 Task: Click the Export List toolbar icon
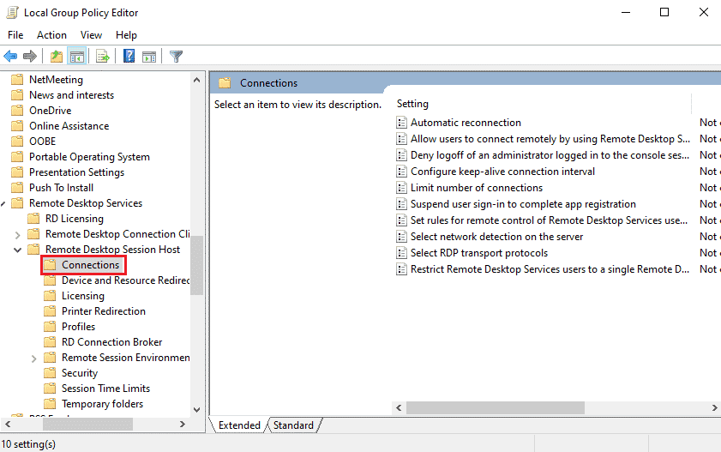pos(103,57)
